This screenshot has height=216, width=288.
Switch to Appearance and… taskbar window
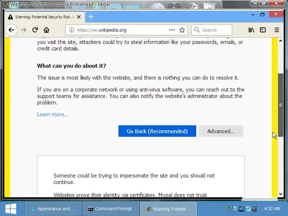53,209
